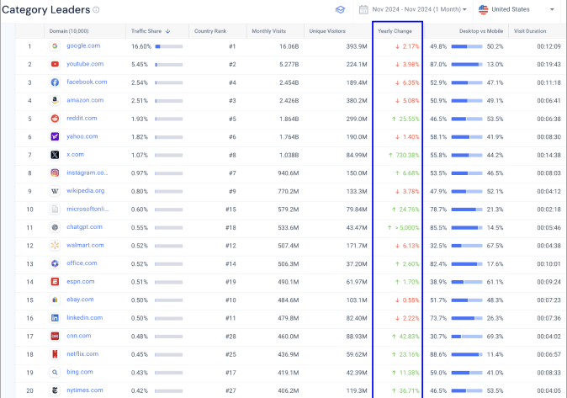567x398 pixels.
Task: Open the walmart.com domain link
Action: tap(85, 245)
